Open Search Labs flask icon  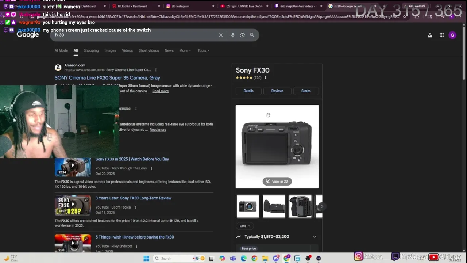pyautogui.click(x=430, y=35)
